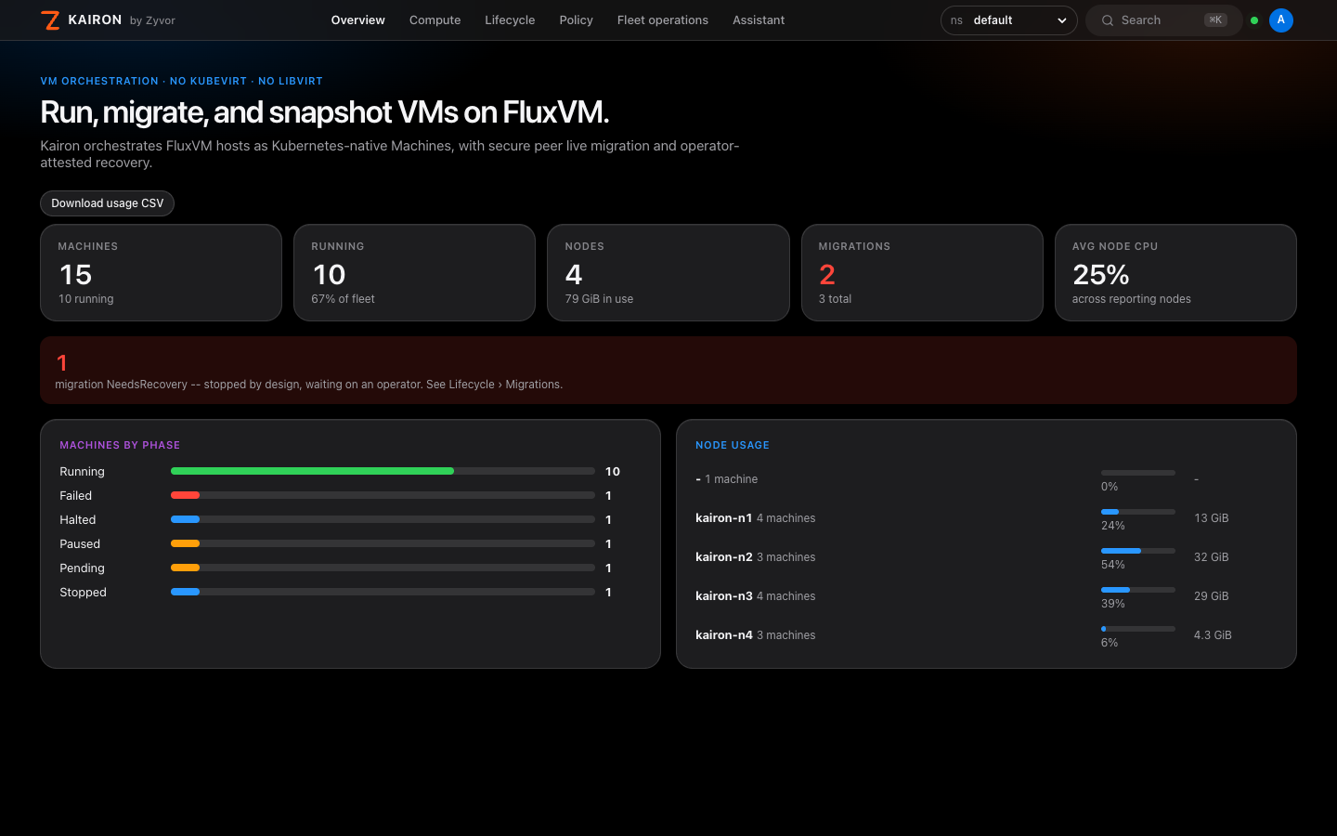Click the NeedsRecovery migration alert banner

point(668,370)
